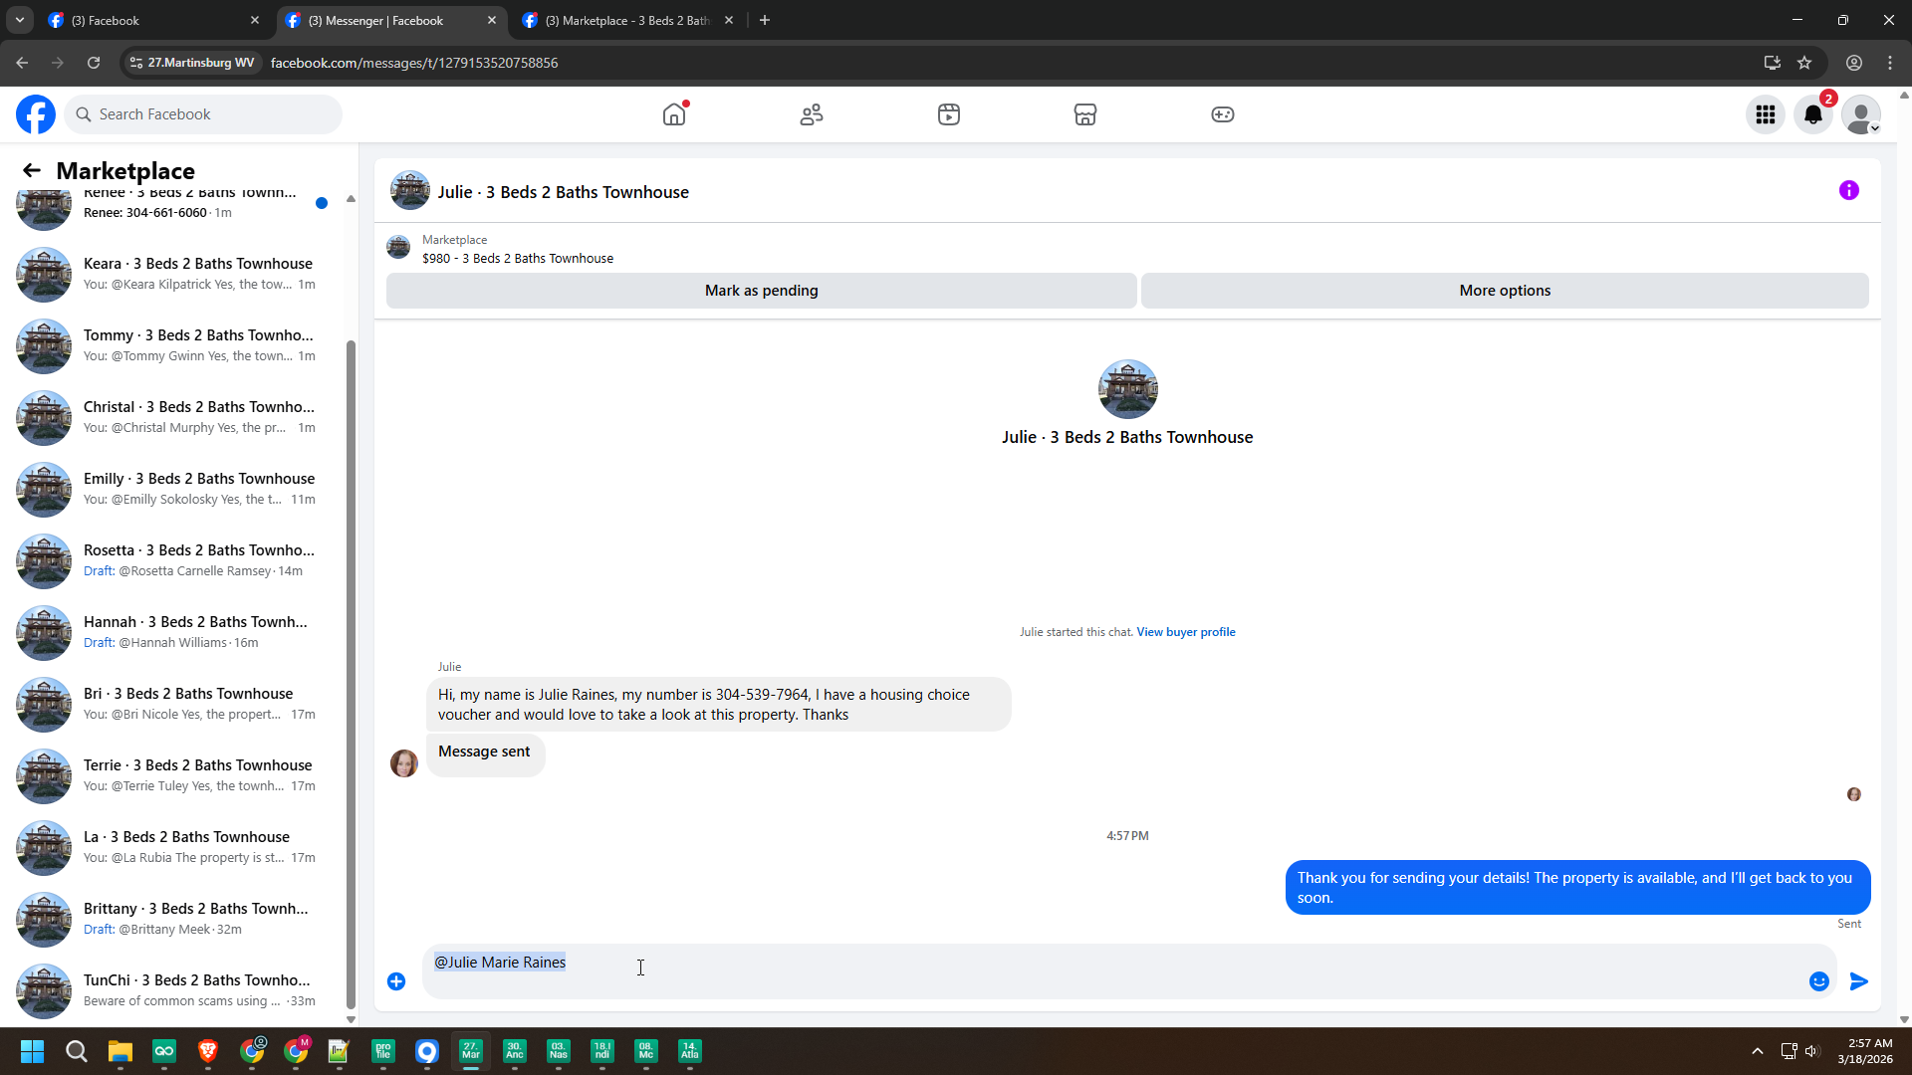This screenshot has width=1912, height=1075.
Task: Open the Gaming controller icon
Action: 1223,114
